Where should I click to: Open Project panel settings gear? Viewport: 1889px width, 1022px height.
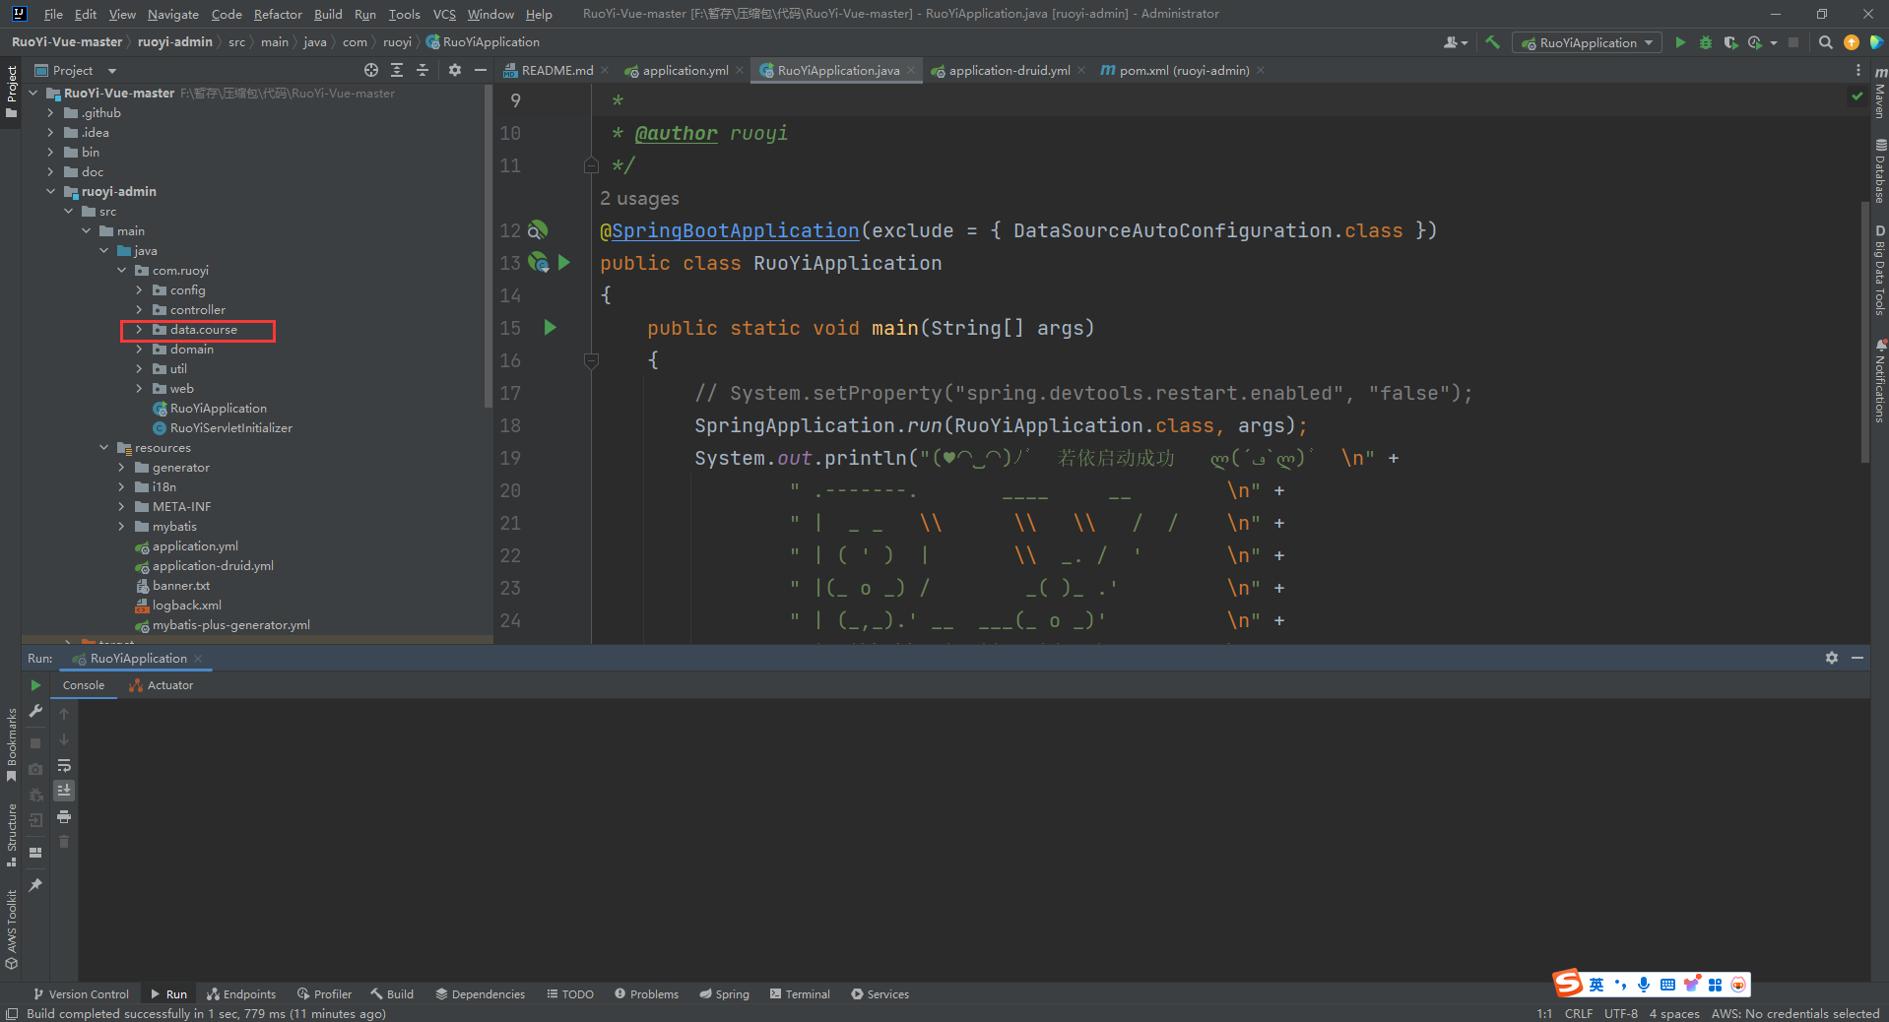point(454,70)
